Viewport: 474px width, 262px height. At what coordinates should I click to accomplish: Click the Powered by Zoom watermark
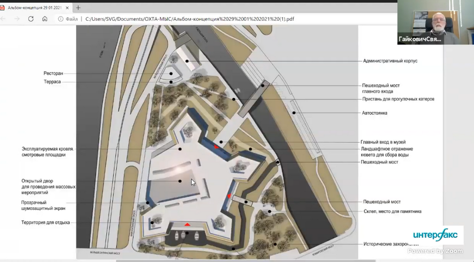coord(435,251)
